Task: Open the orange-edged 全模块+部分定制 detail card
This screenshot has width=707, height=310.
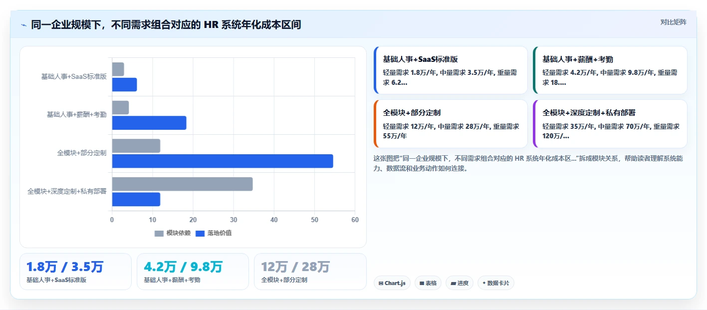Action: (451, 124)
